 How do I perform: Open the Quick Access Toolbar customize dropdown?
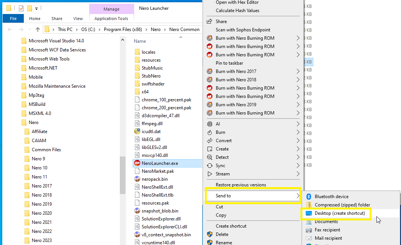pos(36,9)
